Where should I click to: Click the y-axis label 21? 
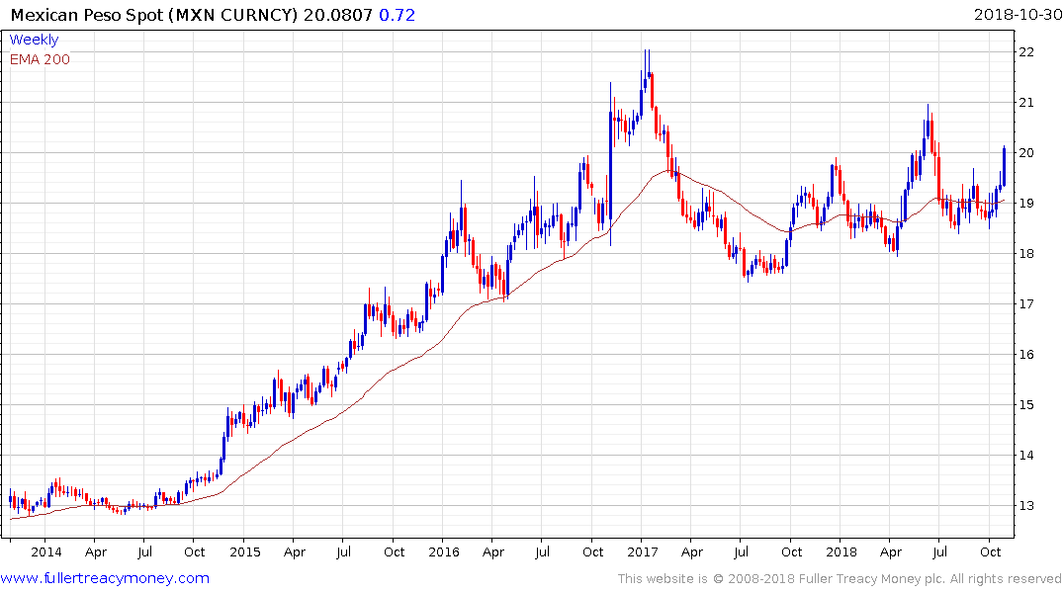(1026, 103)
